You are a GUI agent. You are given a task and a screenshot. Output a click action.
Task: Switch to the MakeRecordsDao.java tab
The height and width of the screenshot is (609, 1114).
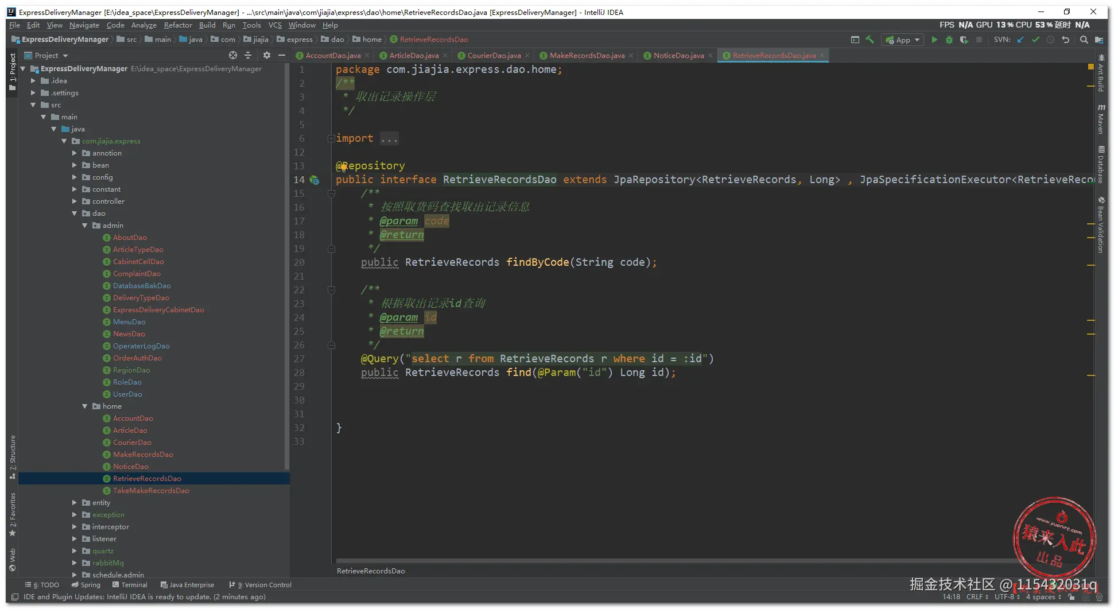point(587,56)
